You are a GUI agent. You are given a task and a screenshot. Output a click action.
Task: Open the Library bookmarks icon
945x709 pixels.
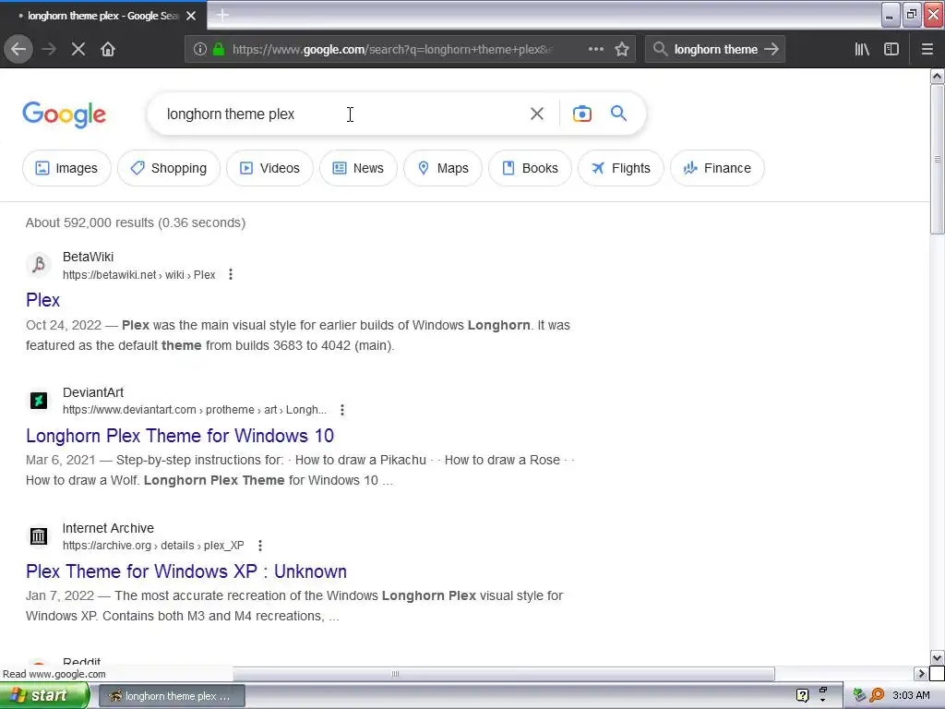[x=862, y=49]
